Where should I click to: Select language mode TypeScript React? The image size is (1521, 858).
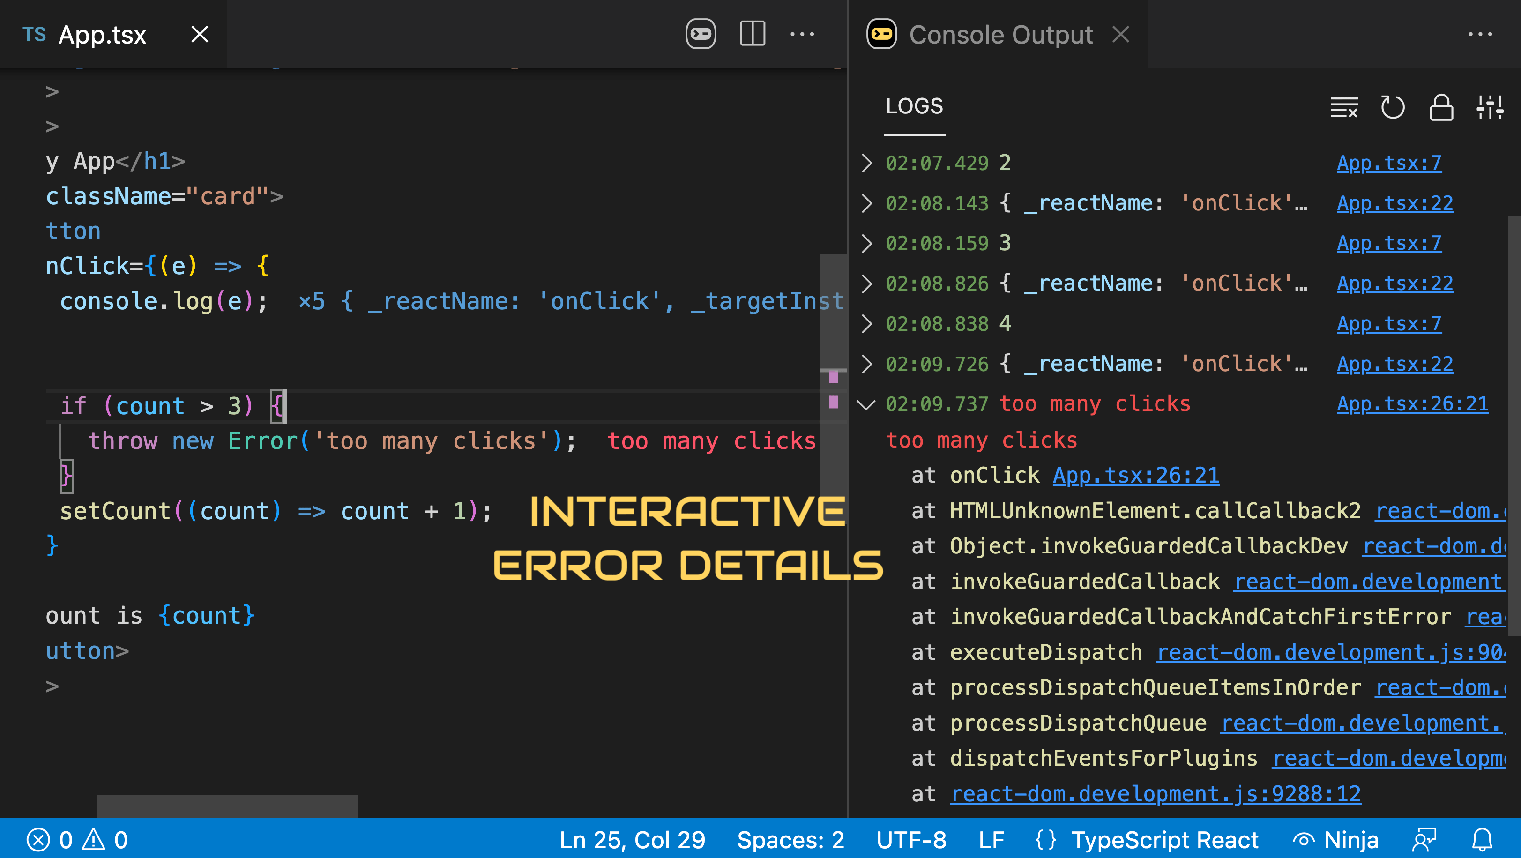pos(1164,839)
